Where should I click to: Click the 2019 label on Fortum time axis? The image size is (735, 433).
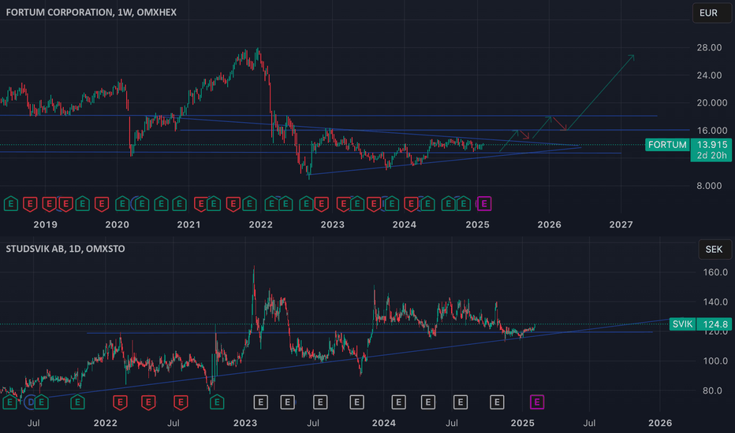pyautogui.click(x=46, y=224)
